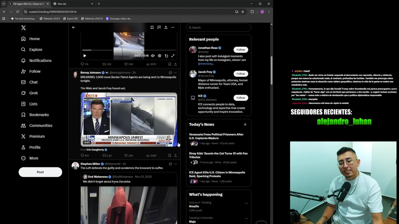Image resolution: width=399 pixels, height=224 pixels.
Task: Click the Premium sidebar icon
Action: coord(23,136)
